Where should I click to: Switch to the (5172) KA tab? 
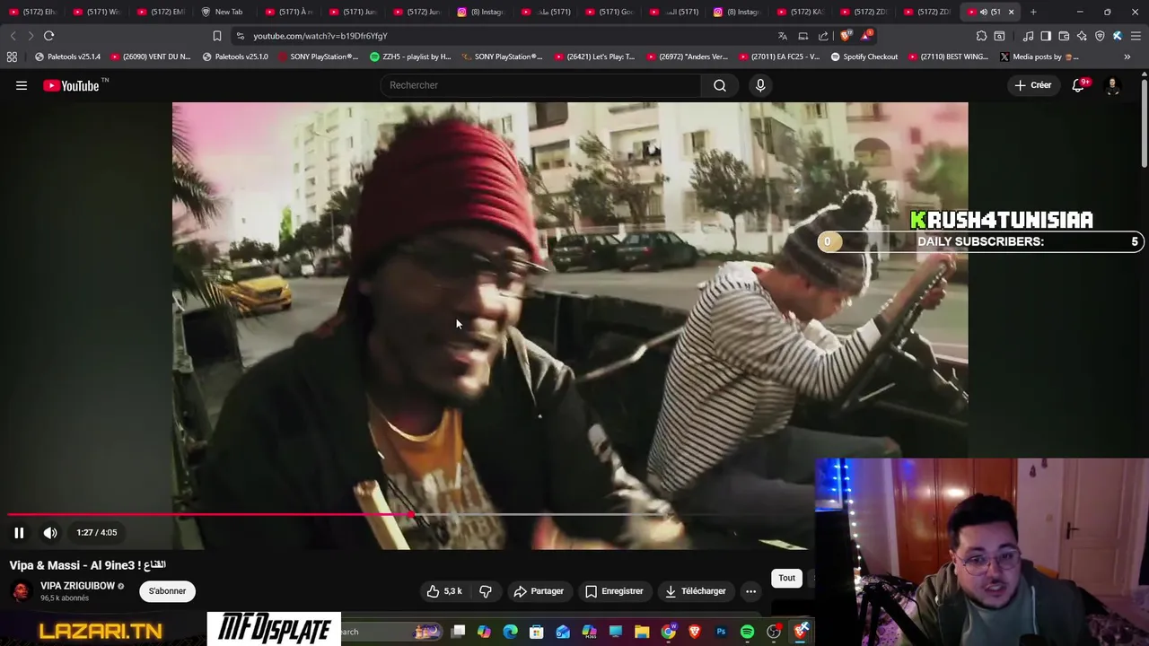(801, 12)
